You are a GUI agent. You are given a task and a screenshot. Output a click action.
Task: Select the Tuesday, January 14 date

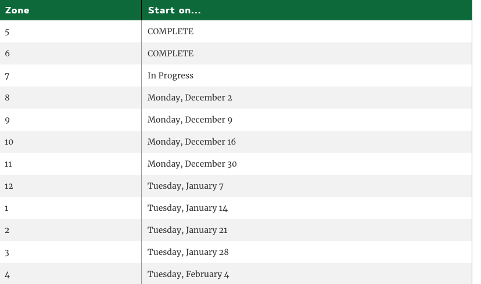(187, 208)
